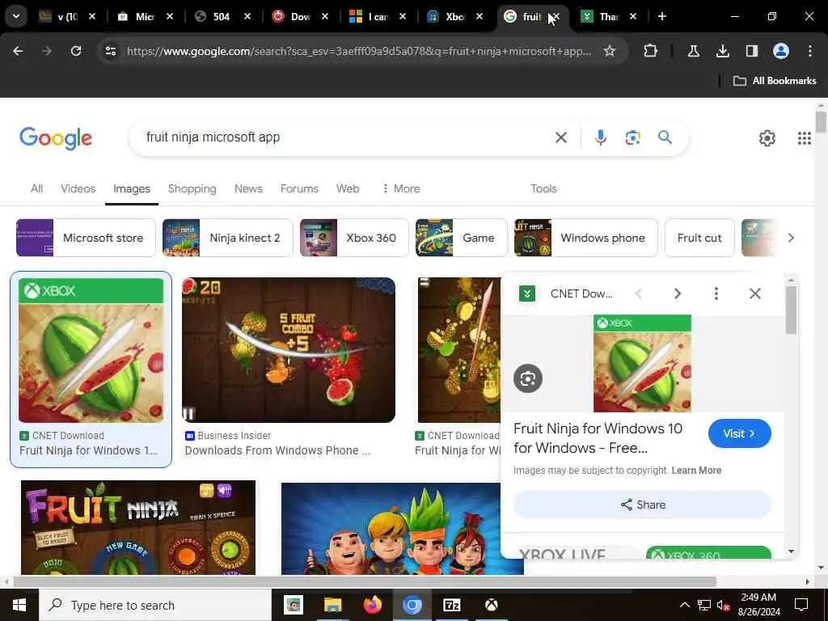Show hidden system tray icons
828x621 pixels.
[684, 605]
